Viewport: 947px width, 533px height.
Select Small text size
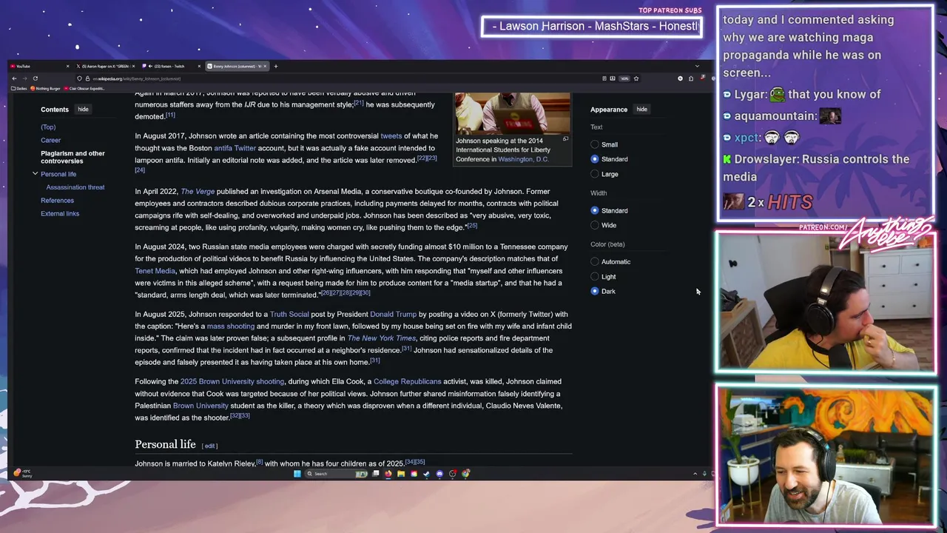tap(595, 144)
